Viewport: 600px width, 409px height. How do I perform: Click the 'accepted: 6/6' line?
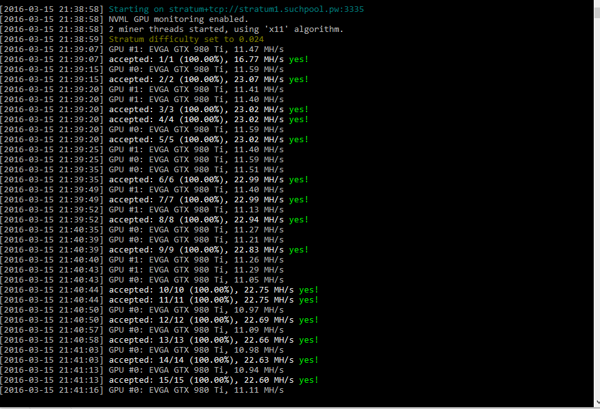154,180
